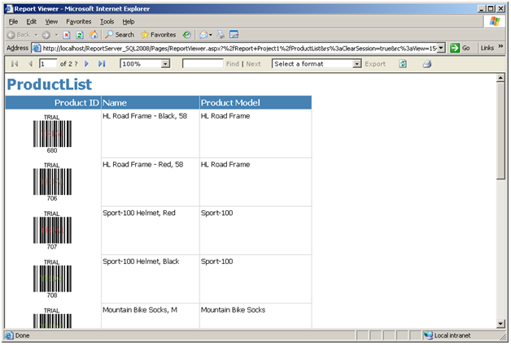The image size is (511, 345).
Task: Open the browser History icon
Action: click(x=186, y=34)
